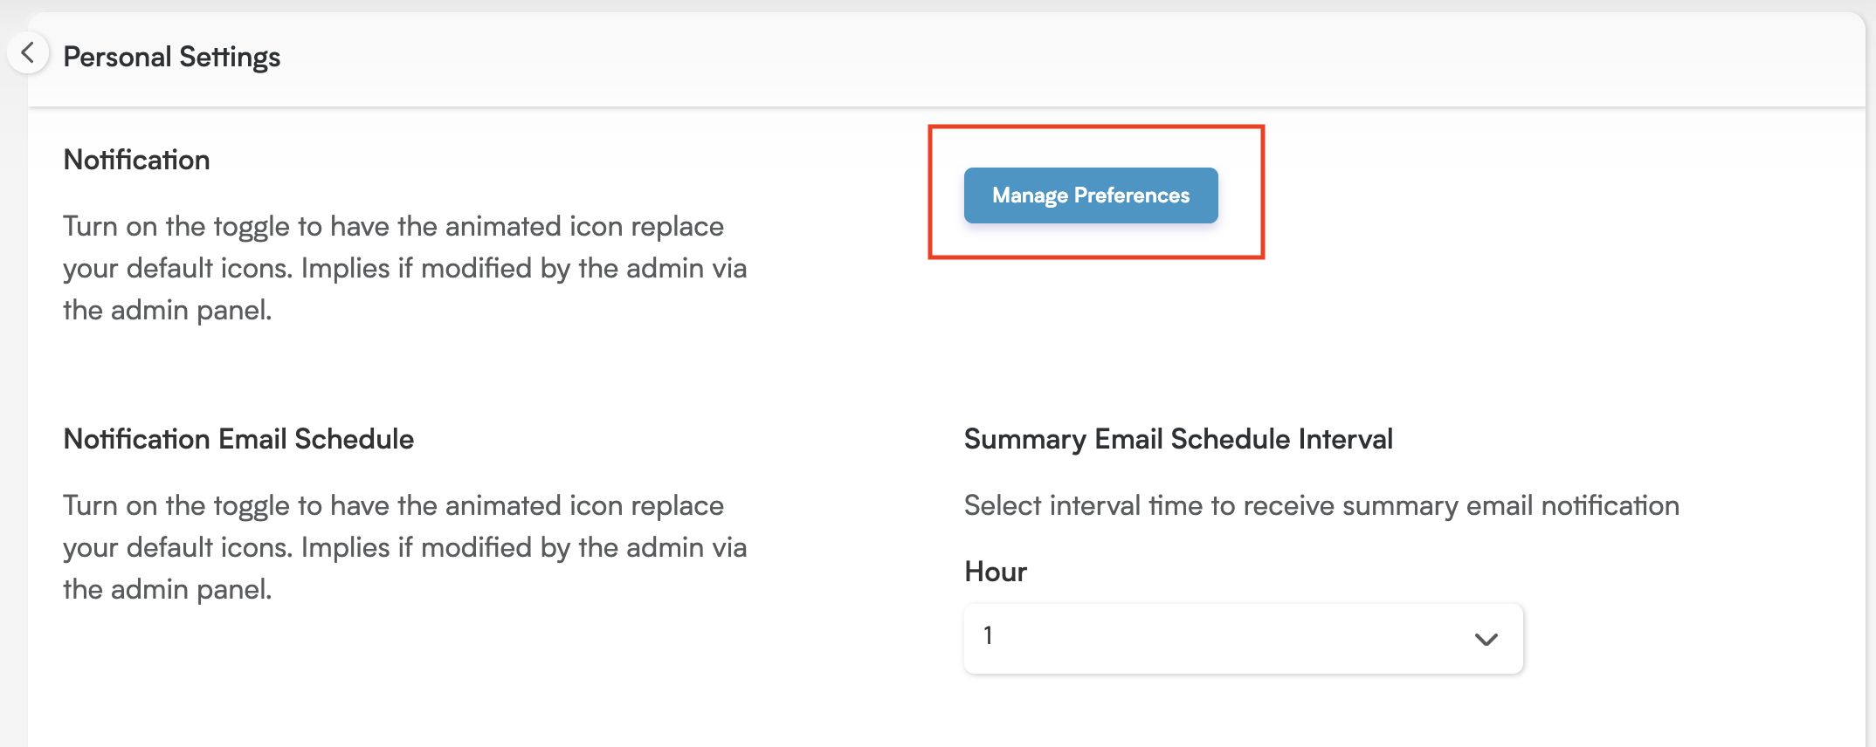Click the Personal Settings page title
Image resolution: width=1876 pixels, height=747 pixels.
coord(172,57)
